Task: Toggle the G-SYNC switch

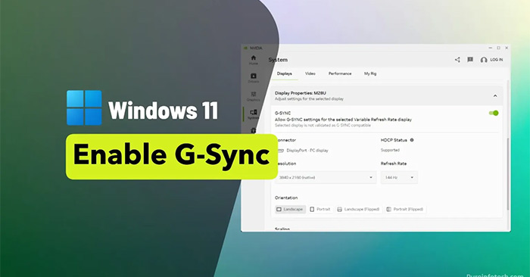Action: click(x=494, y=114)
